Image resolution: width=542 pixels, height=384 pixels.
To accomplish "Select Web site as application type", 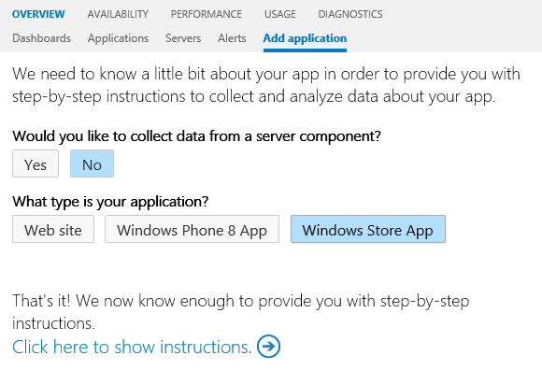I will click(53, 229).
